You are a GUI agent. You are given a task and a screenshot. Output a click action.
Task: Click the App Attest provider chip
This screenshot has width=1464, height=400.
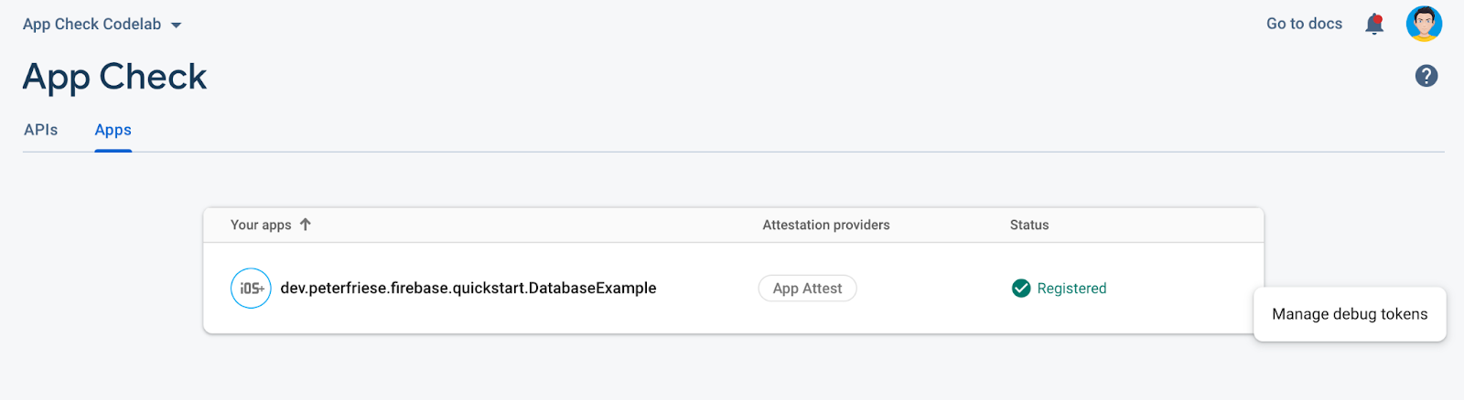[807, 289]
